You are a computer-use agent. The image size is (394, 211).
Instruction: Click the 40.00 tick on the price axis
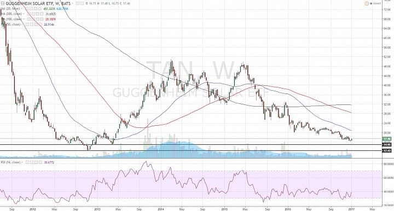click(387, 85)
